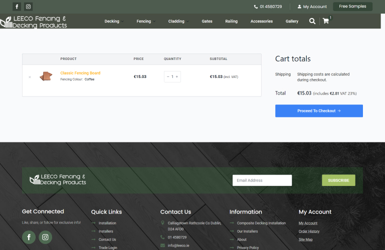Open Order History link
385x250 pixels.
point(309,231)
